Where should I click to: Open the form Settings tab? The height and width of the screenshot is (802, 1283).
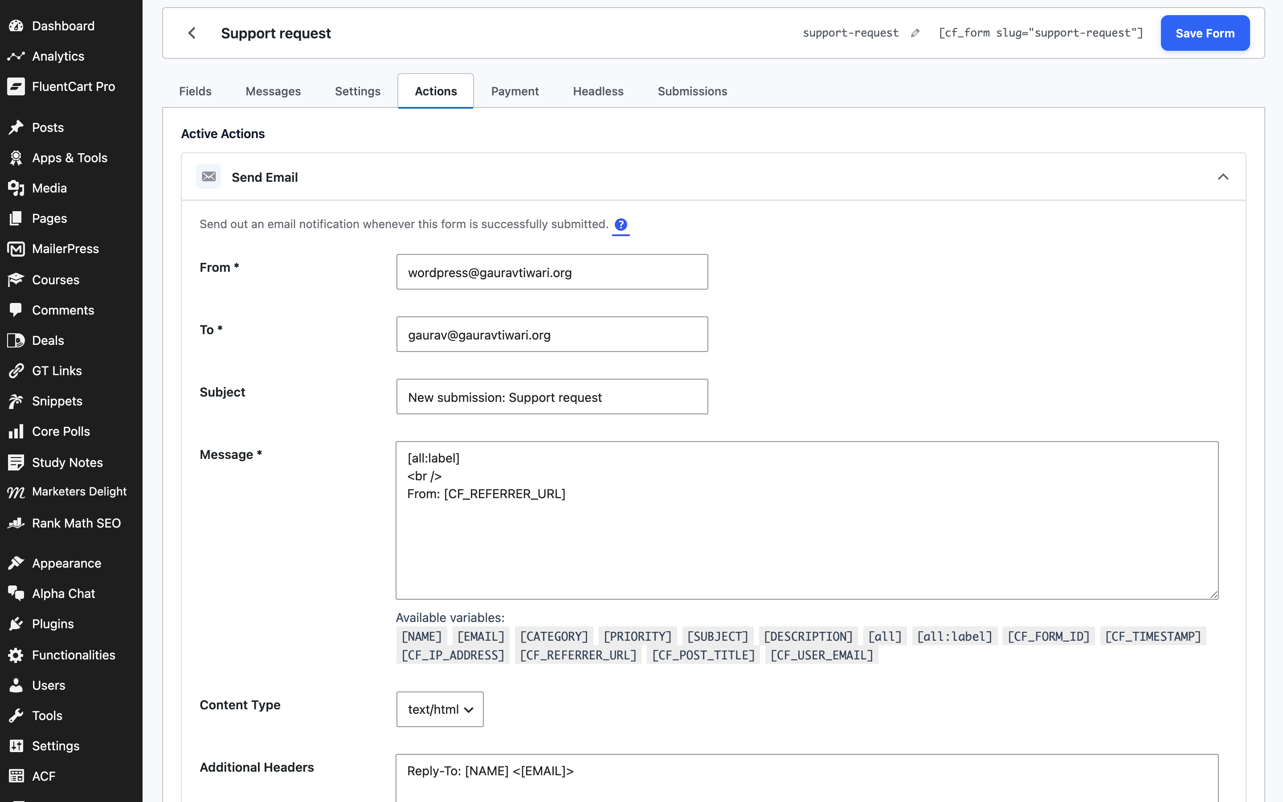(x=357, y=91)
